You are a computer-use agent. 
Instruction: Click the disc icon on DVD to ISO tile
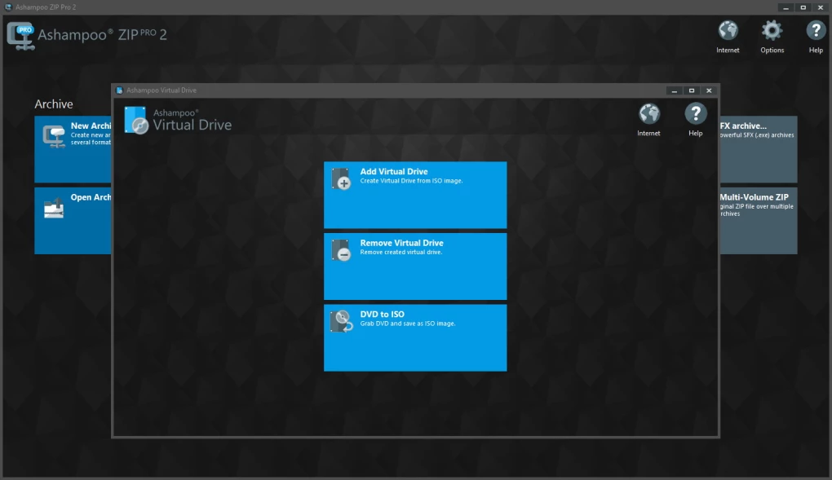(340, 321)
